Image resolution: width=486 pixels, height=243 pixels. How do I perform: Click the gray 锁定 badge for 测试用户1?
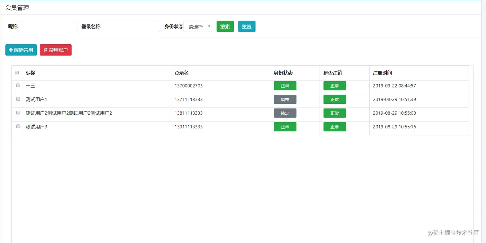click(x=285, y=100)
